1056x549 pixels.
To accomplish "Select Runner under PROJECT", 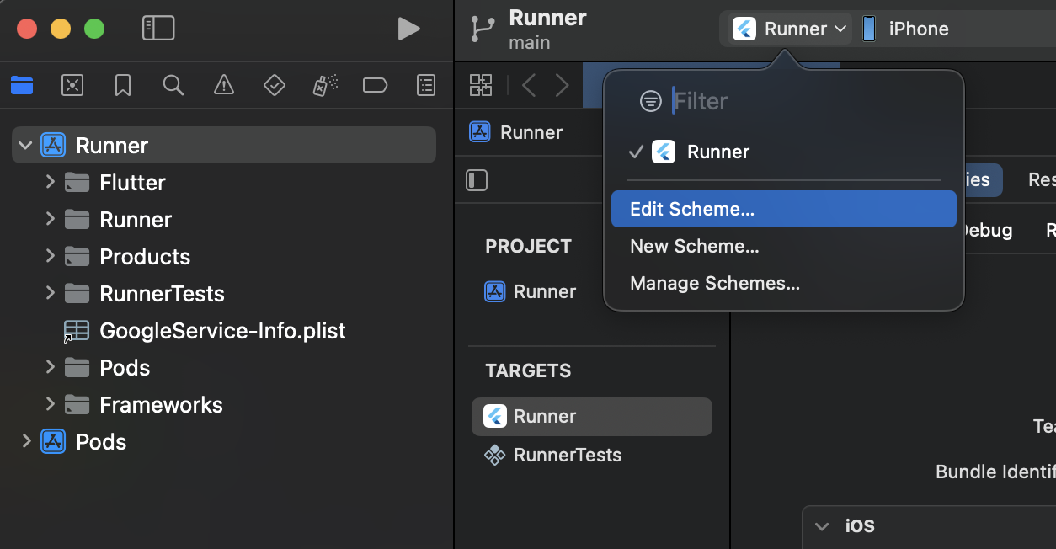I will (592, 291).
